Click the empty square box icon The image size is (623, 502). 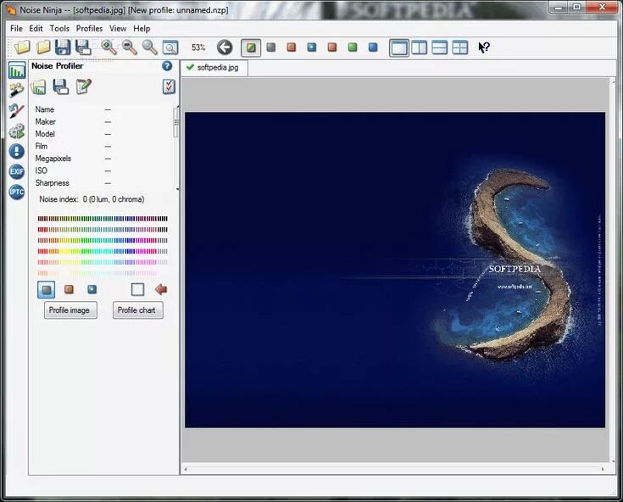[137, 289]
